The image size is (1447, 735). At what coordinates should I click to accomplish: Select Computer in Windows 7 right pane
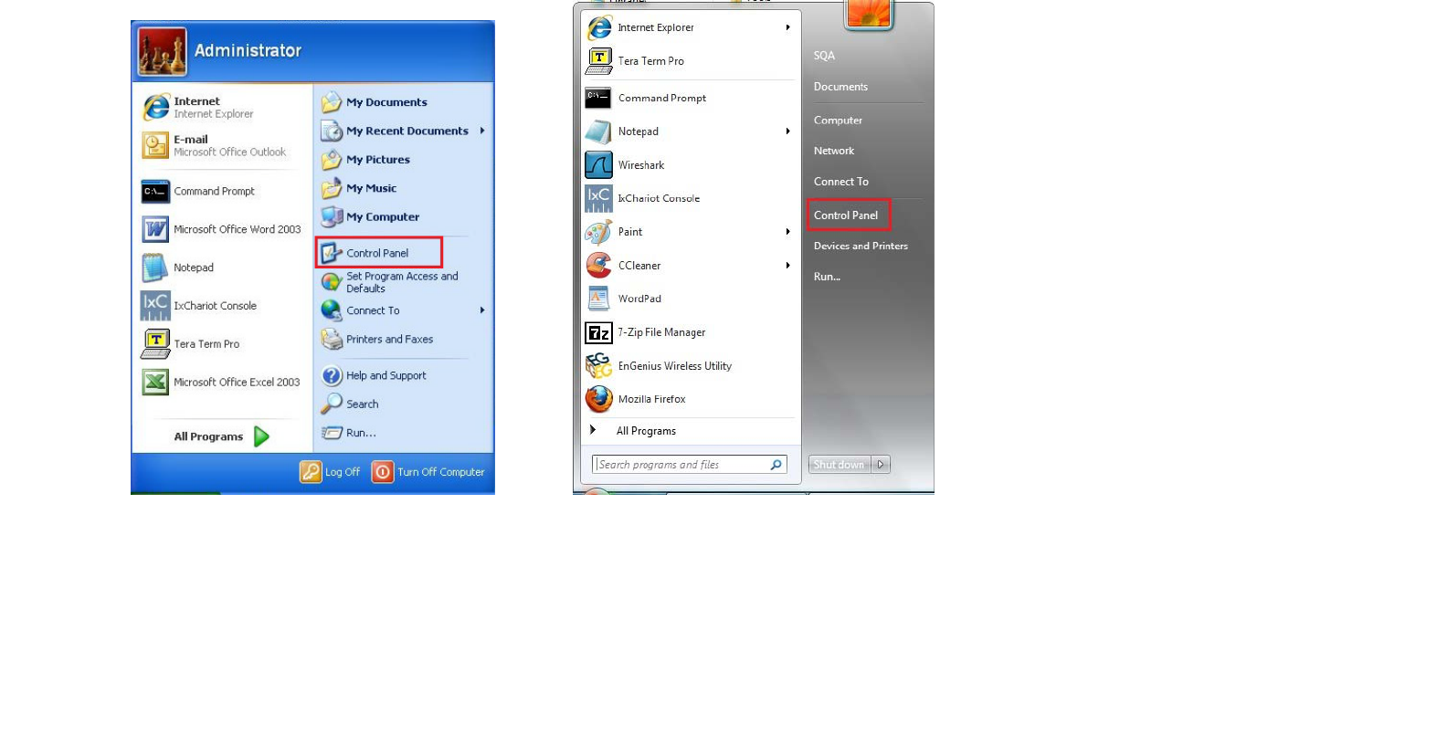[838, 121]
